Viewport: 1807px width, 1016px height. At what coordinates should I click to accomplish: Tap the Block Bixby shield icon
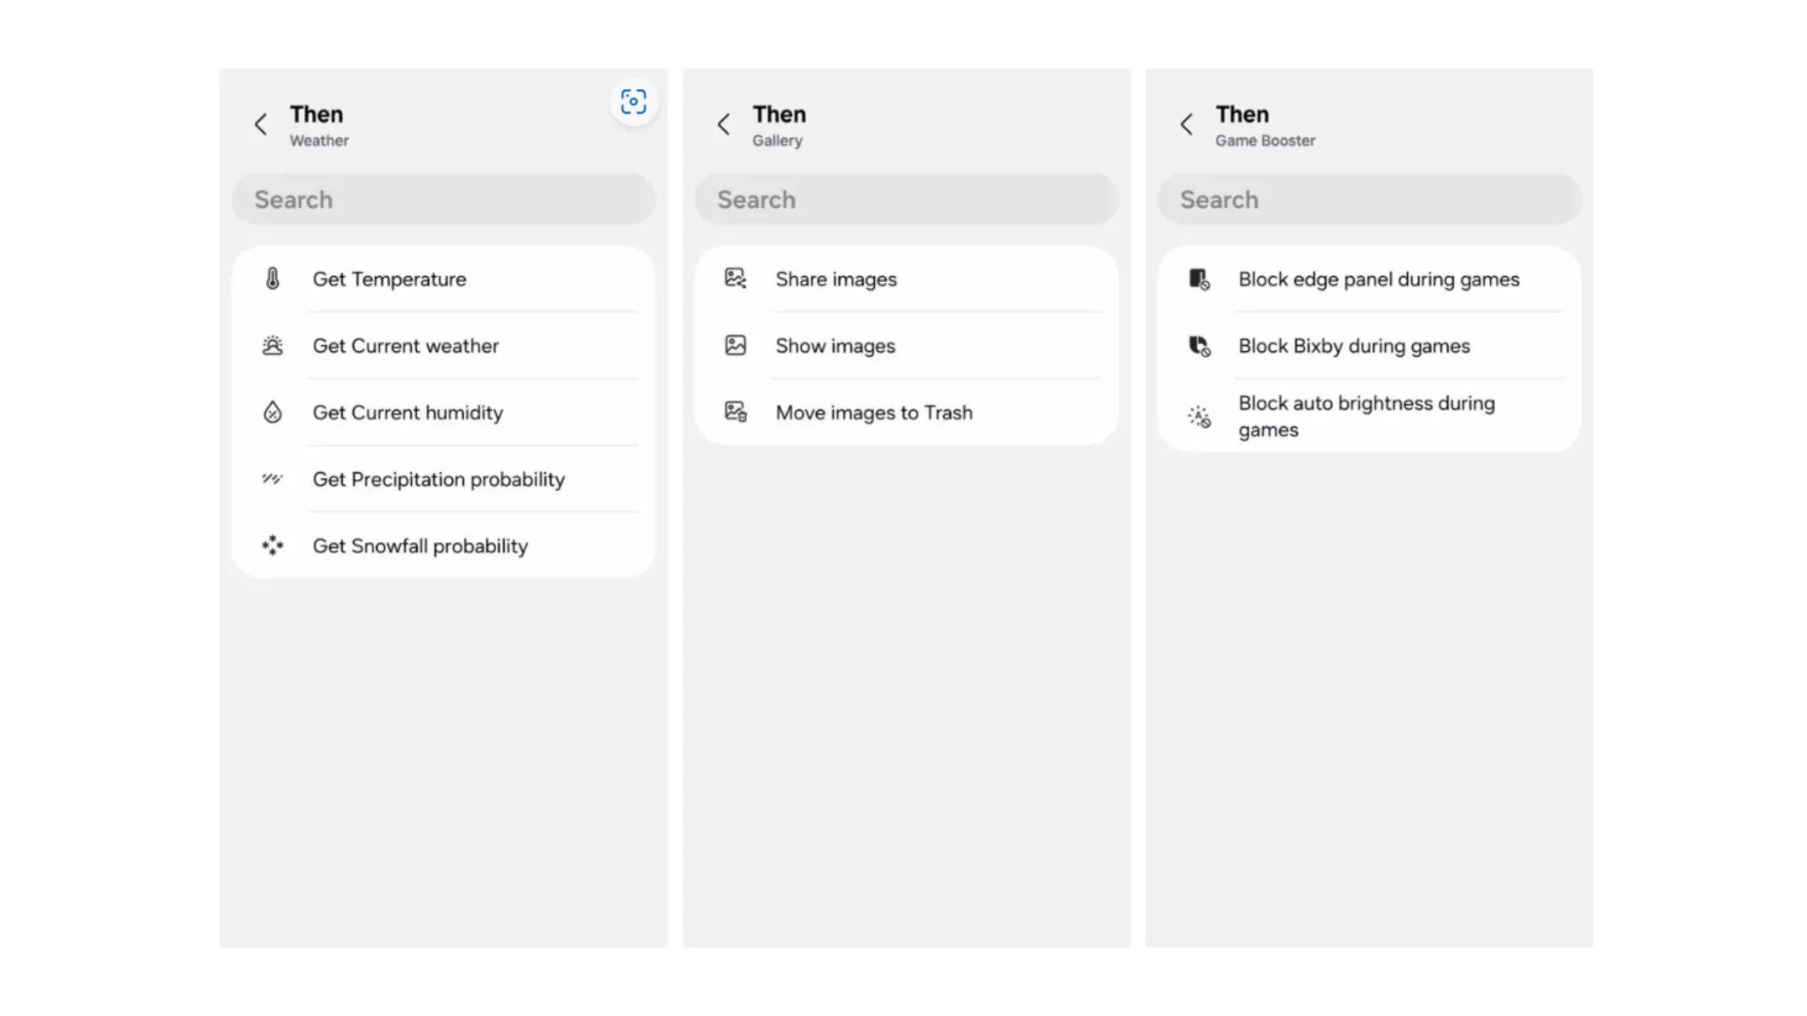1199,346
